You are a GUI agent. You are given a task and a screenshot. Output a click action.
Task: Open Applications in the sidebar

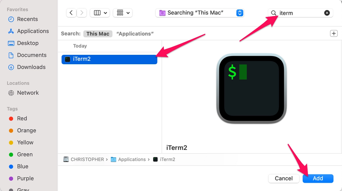(33, 31)
